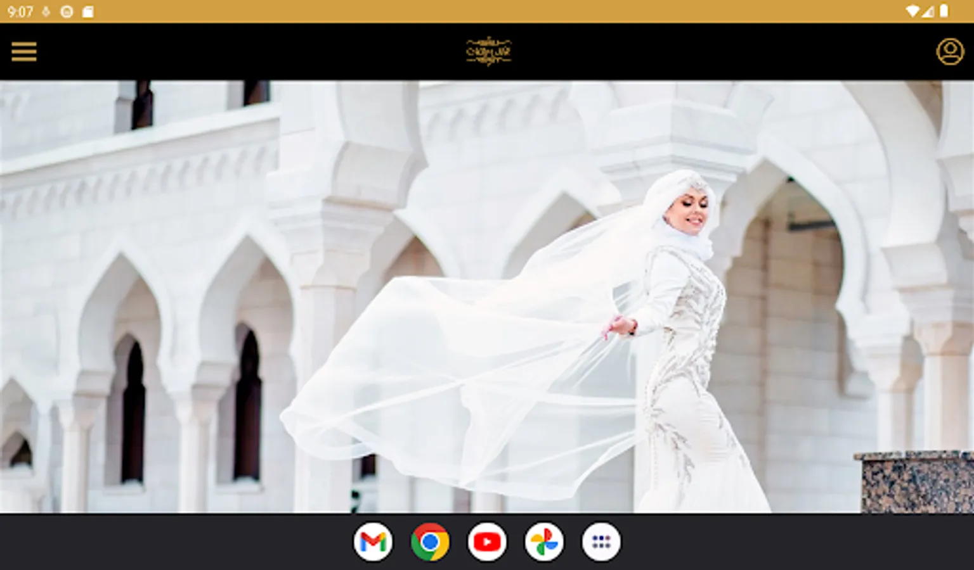The height and width of the screenshot is (570, 974).
Task: Open Google Photos from the dock
Action: tap(544, 542)
